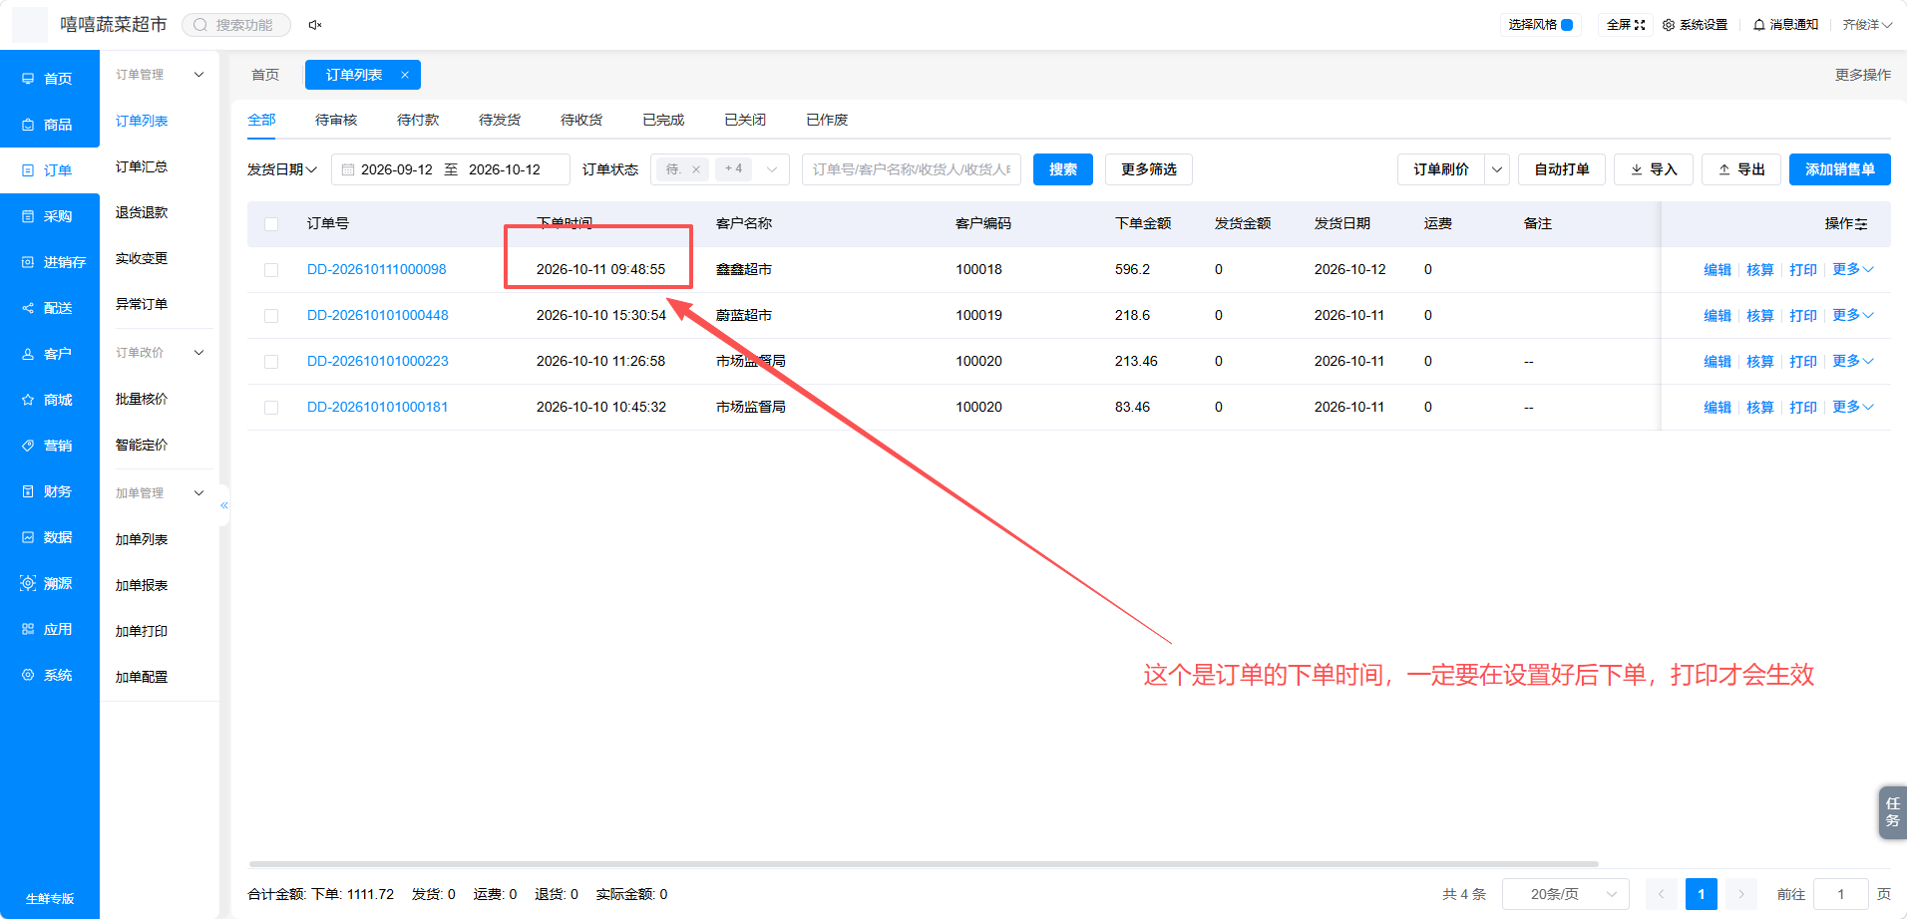Open the 商品 products sidebar icon
Screen dimensions: 1907x919
(x=28, y=125)
